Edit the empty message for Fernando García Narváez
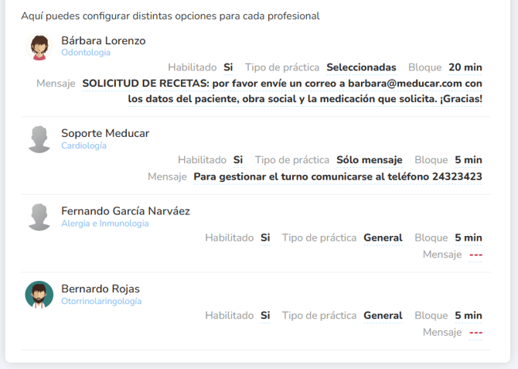Image resolution: width=518 pixels, height=369 pixels. pyautogui.click(x=475, y=255)
